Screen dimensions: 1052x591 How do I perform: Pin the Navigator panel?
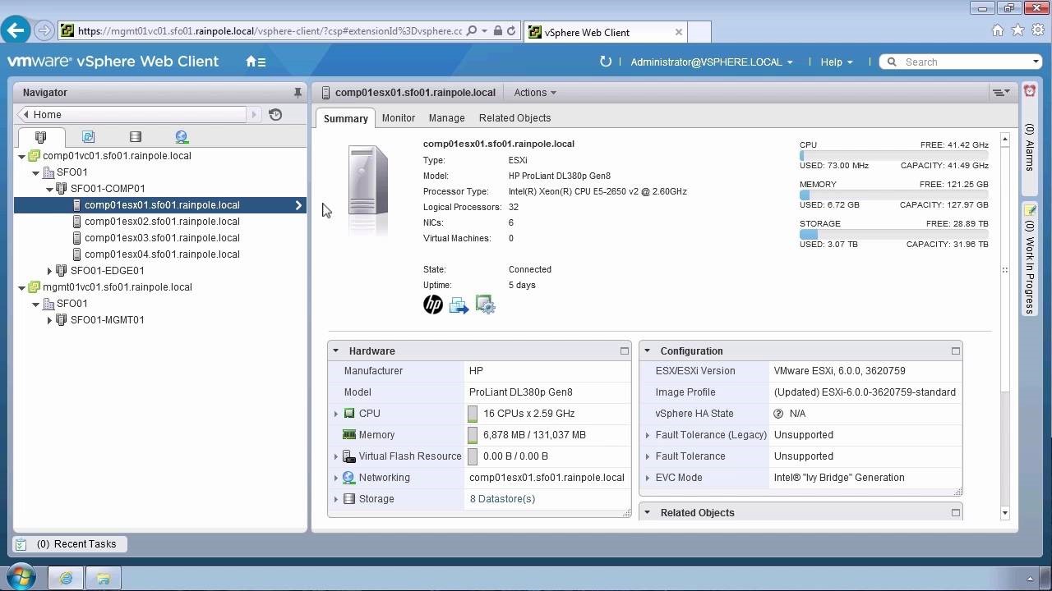pos(297,93)
